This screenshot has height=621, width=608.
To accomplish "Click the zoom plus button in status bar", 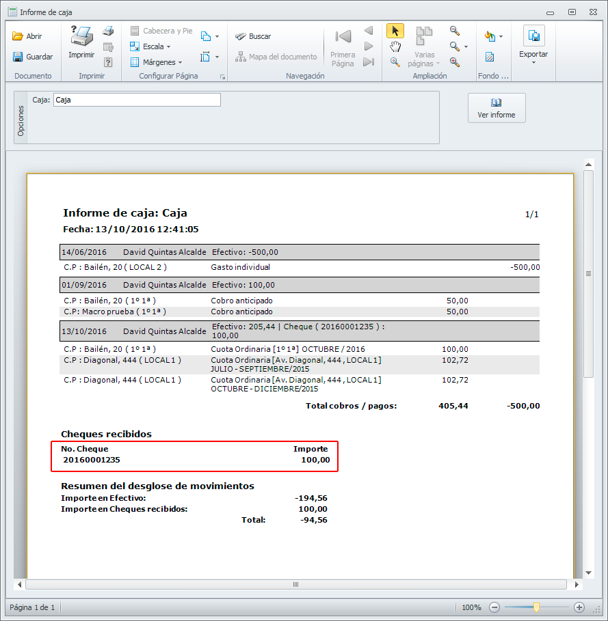I will pyautogui.click(x=579, y=607).
